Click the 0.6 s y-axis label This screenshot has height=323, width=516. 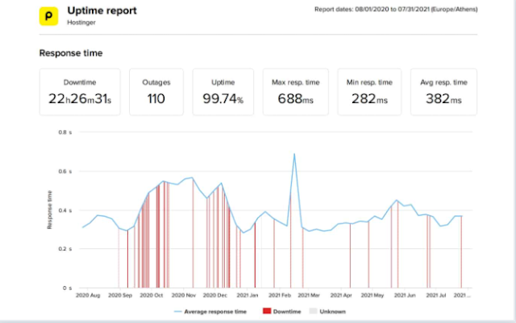[65, 172]
